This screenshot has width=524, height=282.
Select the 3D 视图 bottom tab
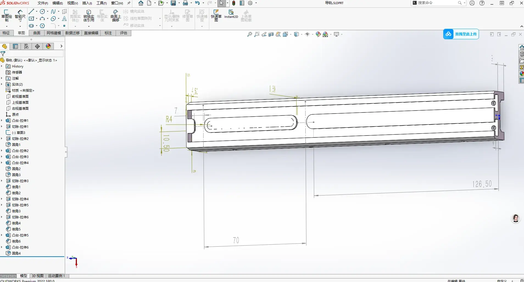[38, 276]
